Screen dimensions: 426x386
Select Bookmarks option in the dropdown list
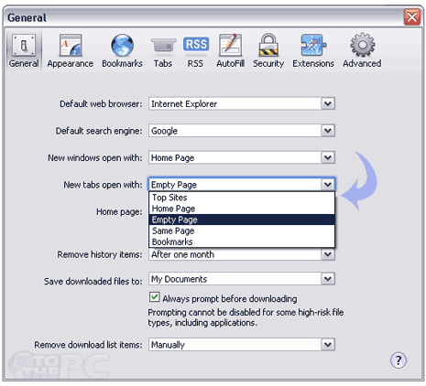242,241
